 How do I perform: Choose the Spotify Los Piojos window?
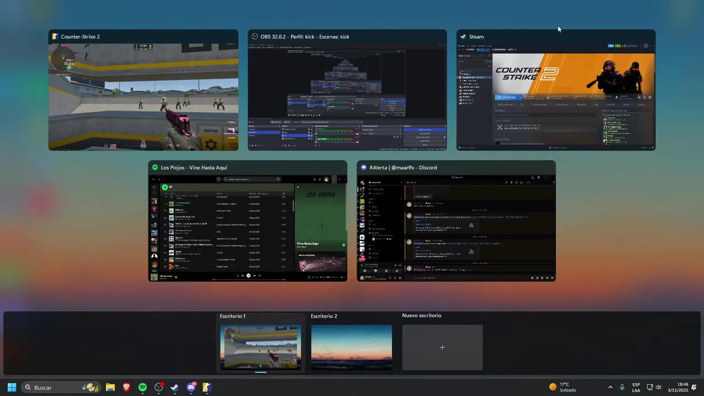(248, 221)
